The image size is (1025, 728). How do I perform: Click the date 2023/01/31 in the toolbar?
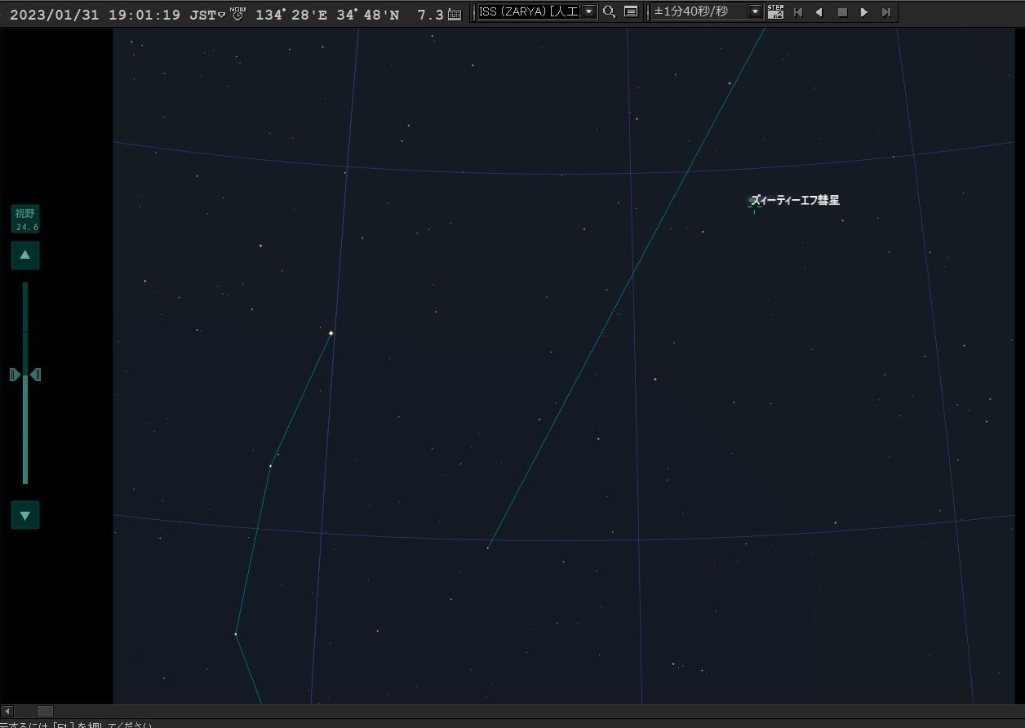[54, 15]
